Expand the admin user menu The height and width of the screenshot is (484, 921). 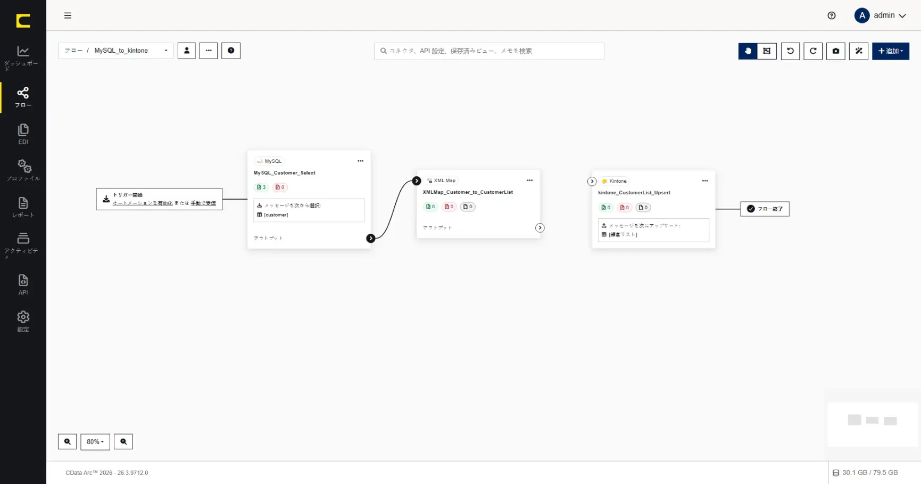pos(880,15)
